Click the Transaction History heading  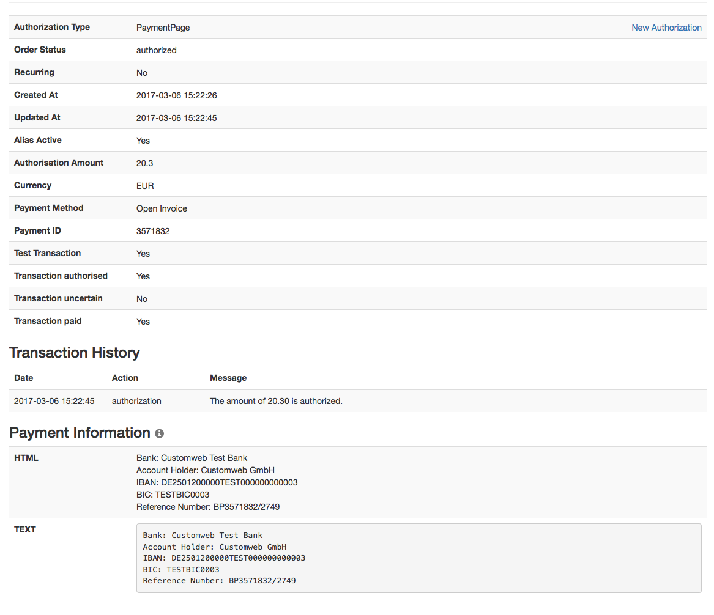[x=75, y=353]
